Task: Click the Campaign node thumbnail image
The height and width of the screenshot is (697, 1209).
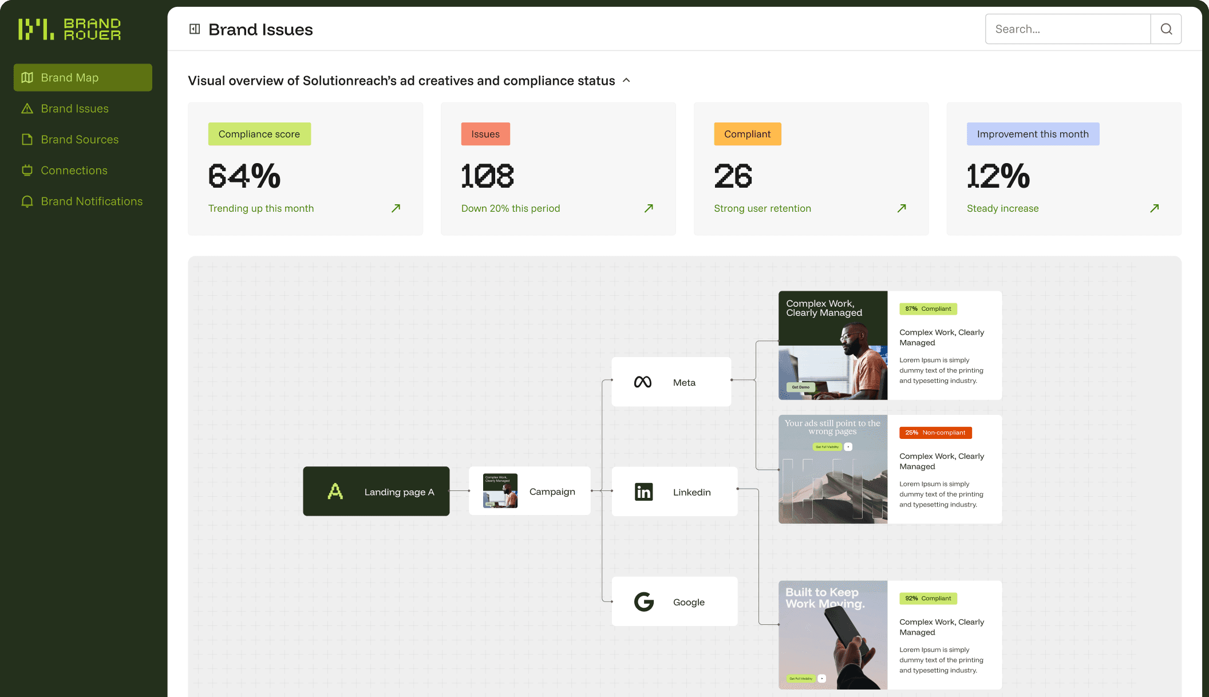Action: [500, 490]
